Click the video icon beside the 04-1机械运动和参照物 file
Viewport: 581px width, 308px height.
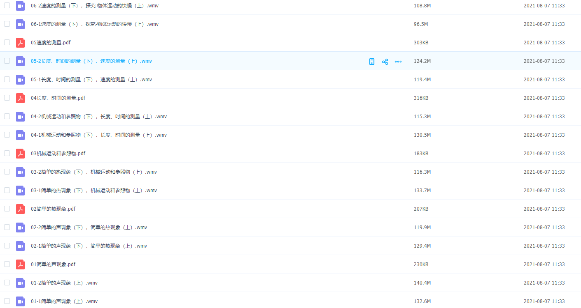(x=20, y=135)
